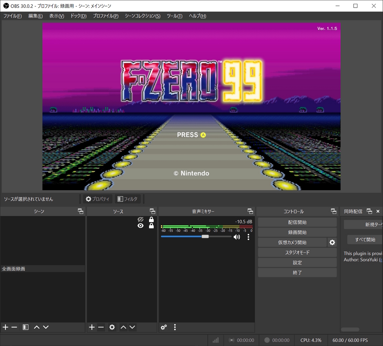The width and height of the screenshot is (383, 346).
Task: Click CPU: 4.3% in status bar
Action: point(311,340)
